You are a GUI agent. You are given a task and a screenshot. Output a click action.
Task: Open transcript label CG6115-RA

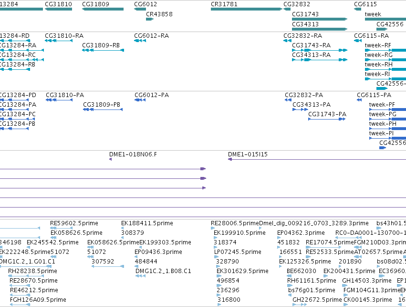click(371, 35)
